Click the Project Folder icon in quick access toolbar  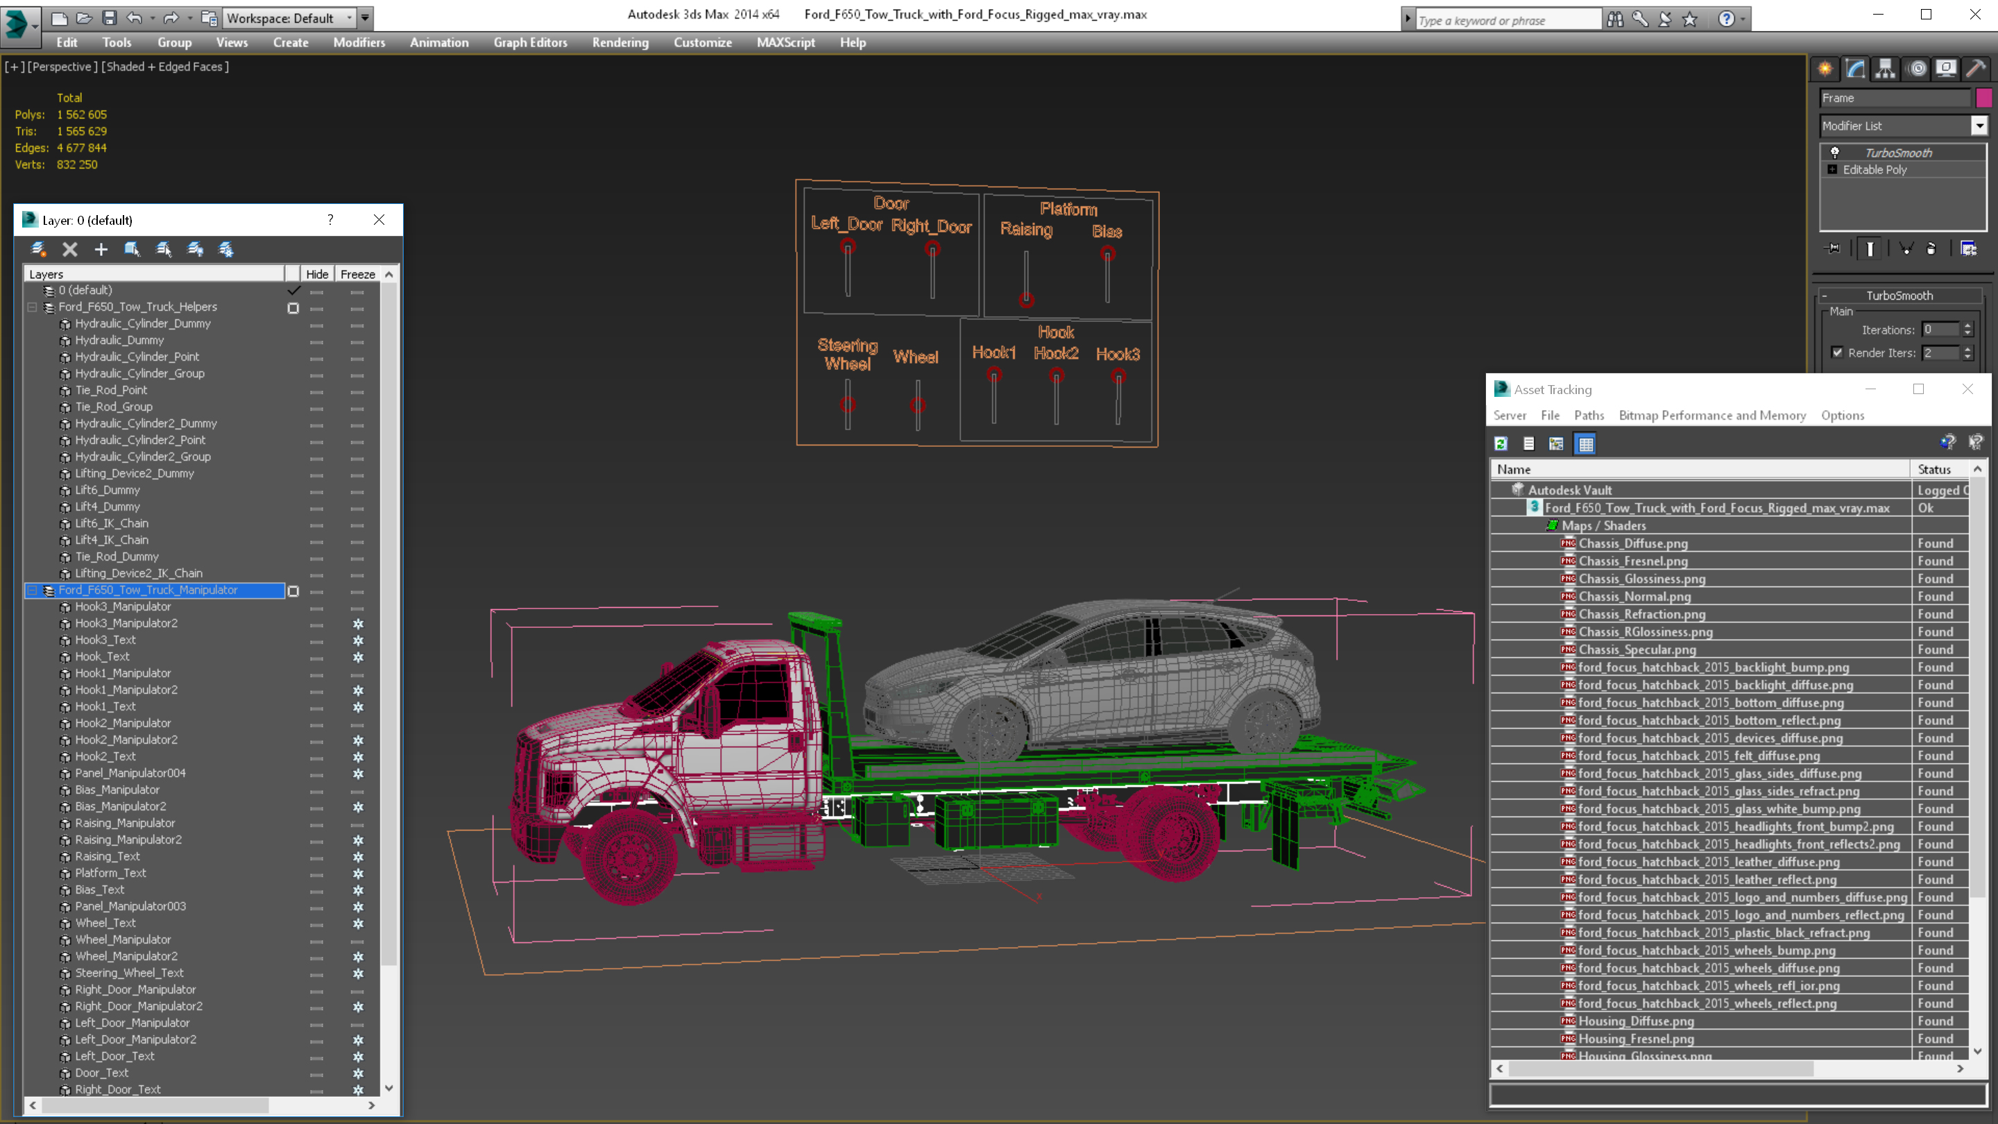pyautogui.click(x=209, y=18)
